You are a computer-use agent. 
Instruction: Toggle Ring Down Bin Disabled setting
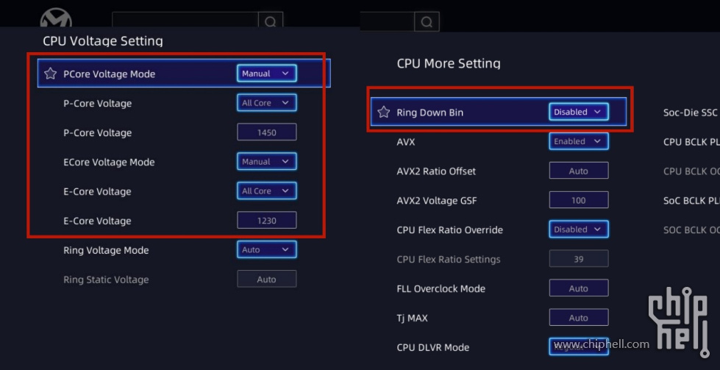579,112
